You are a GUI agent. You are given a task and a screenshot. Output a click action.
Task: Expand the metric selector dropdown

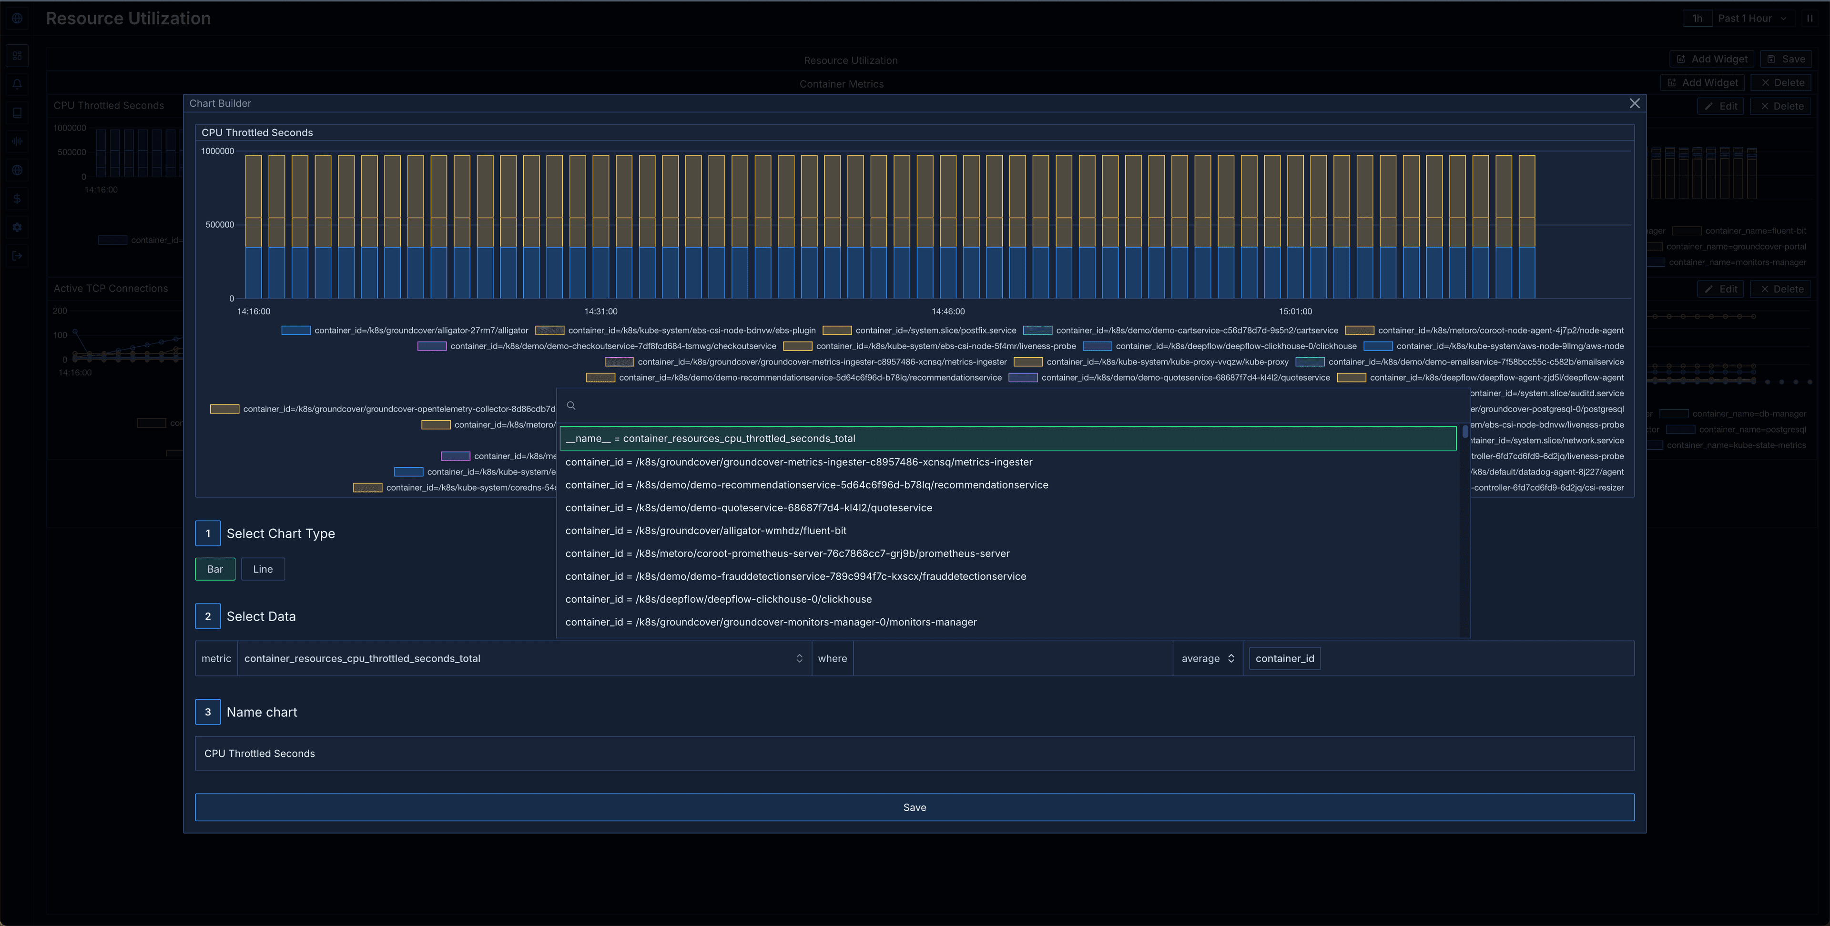point(797,658)
